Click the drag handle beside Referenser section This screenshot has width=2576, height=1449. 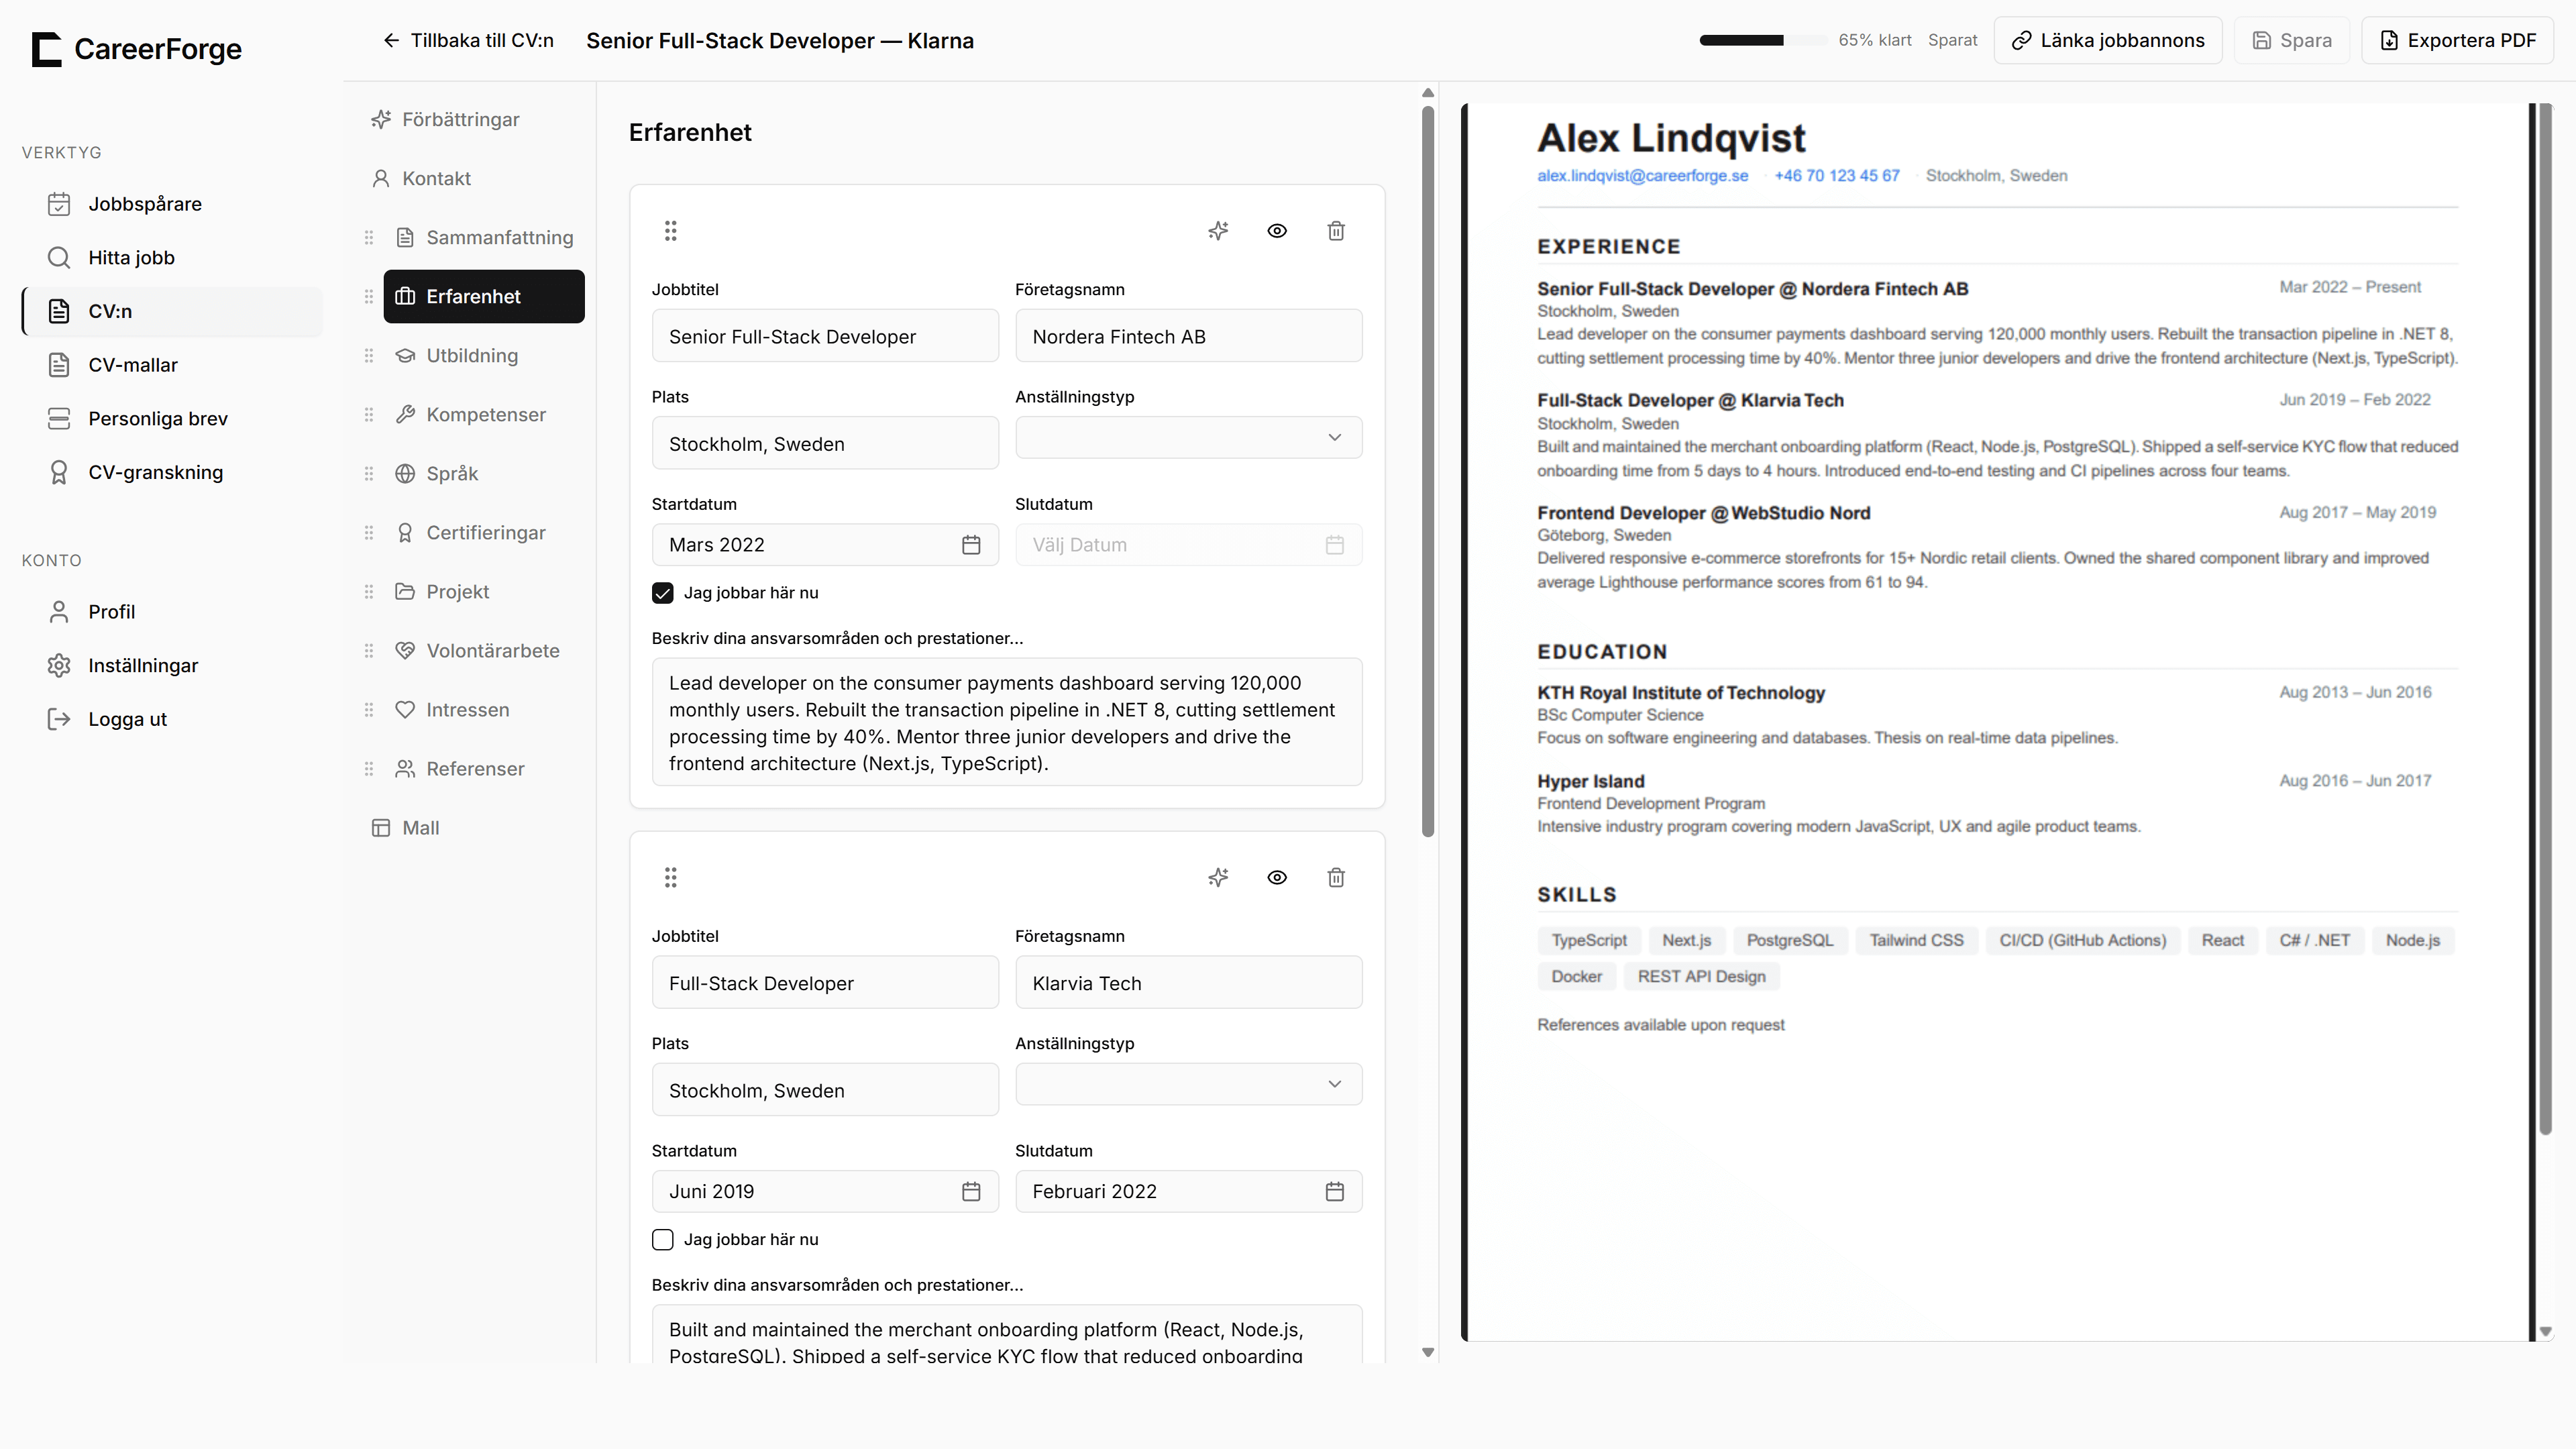pyautogui.click(x=369, y=768)
